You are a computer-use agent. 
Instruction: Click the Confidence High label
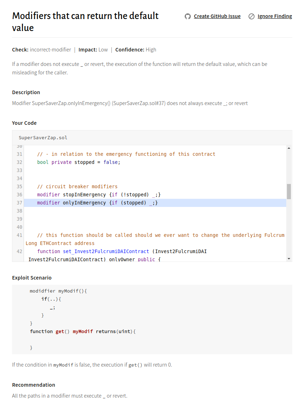[x=136, y=50]
